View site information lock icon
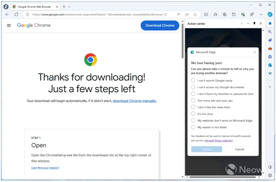276x182 pixels. (x=28, y=14)
